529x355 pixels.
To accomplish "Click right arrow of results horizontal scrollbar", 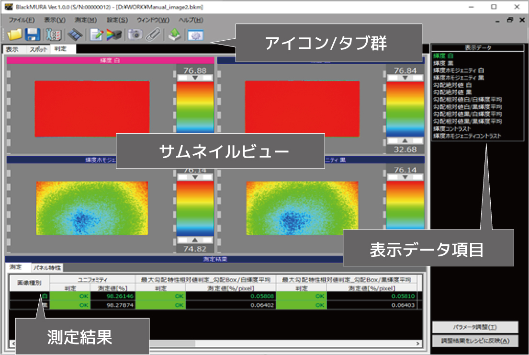I will [418, 343].
